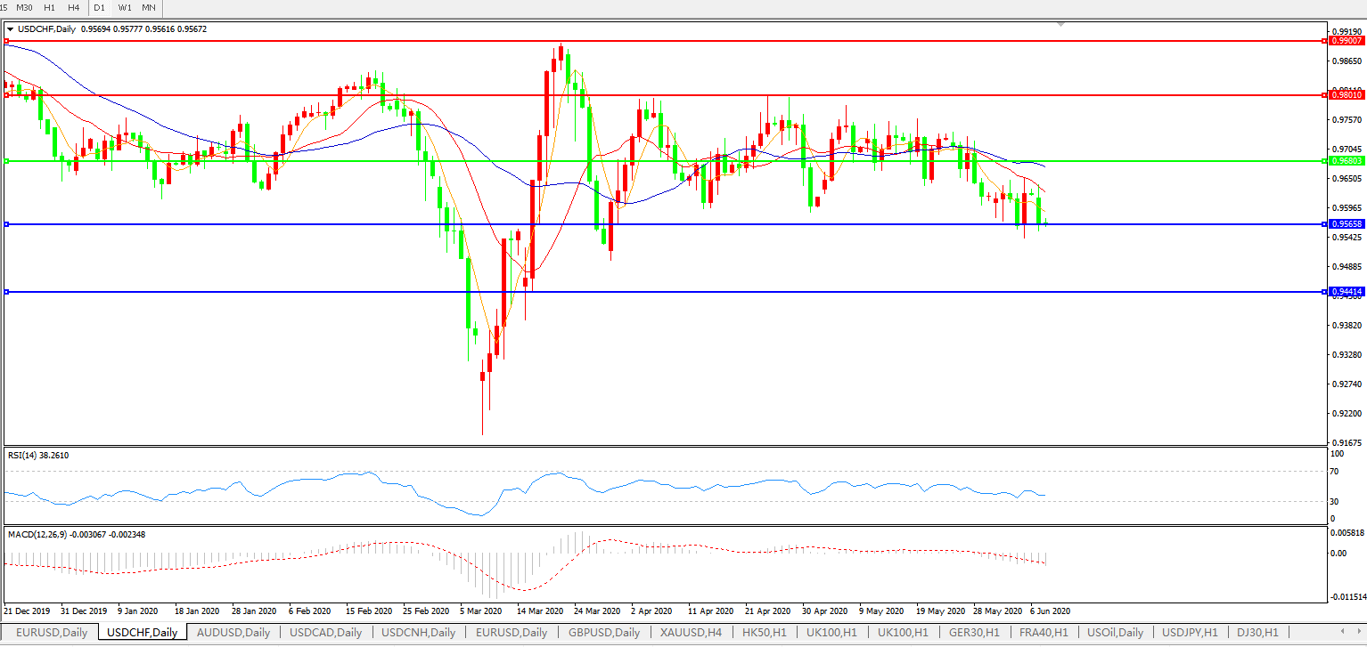Click the RSI(14) indicator label

pos(38,456)
